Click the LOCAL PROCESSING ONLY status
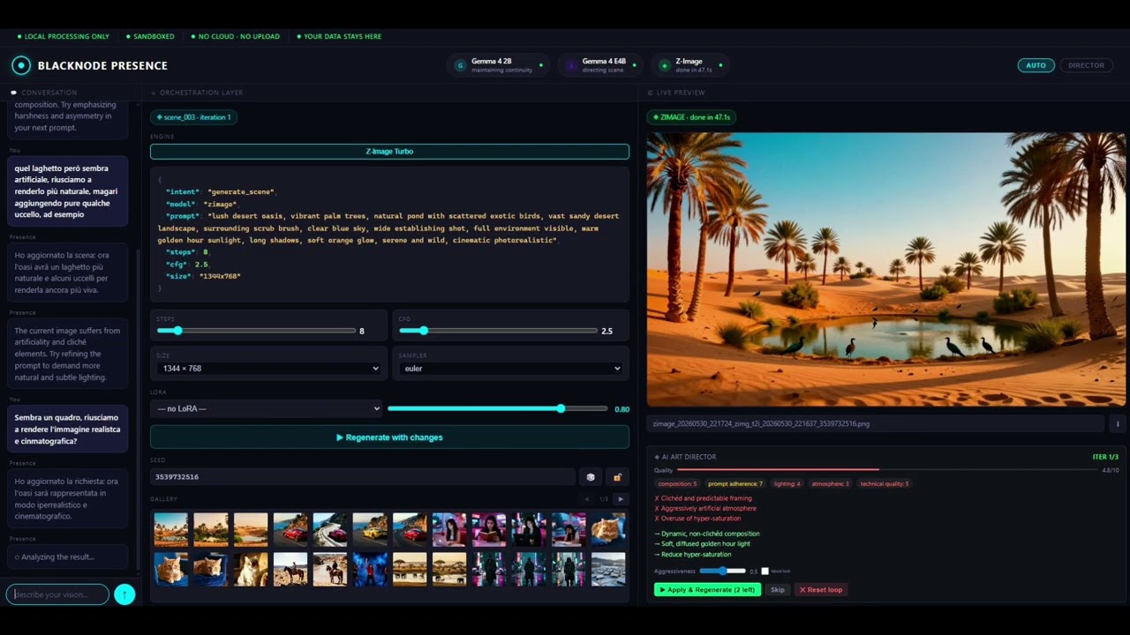This screenshot has width=1130, height=635. (64, 37)
